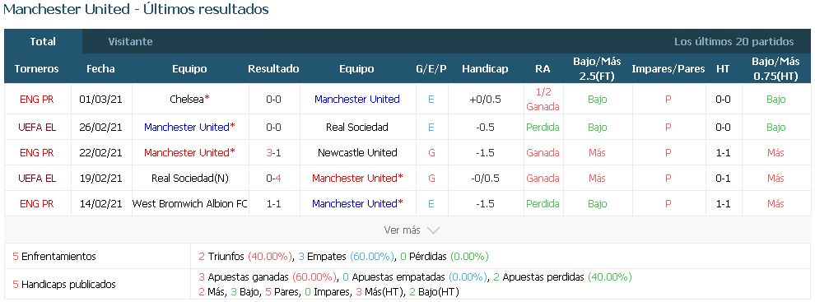Open Real Sociedad link on 26/02/21 row
This screenshot has width=815, height=302.
(x=357, y=127)
